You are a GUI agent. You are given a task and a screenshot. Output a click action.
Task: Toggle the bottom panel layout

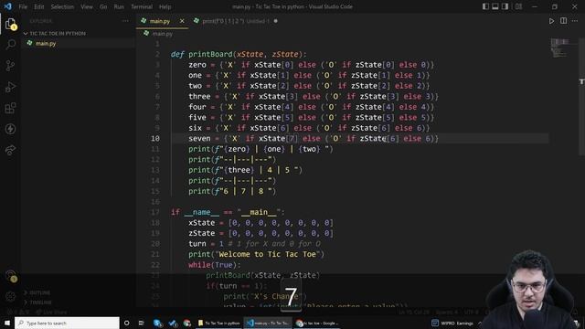495,6
